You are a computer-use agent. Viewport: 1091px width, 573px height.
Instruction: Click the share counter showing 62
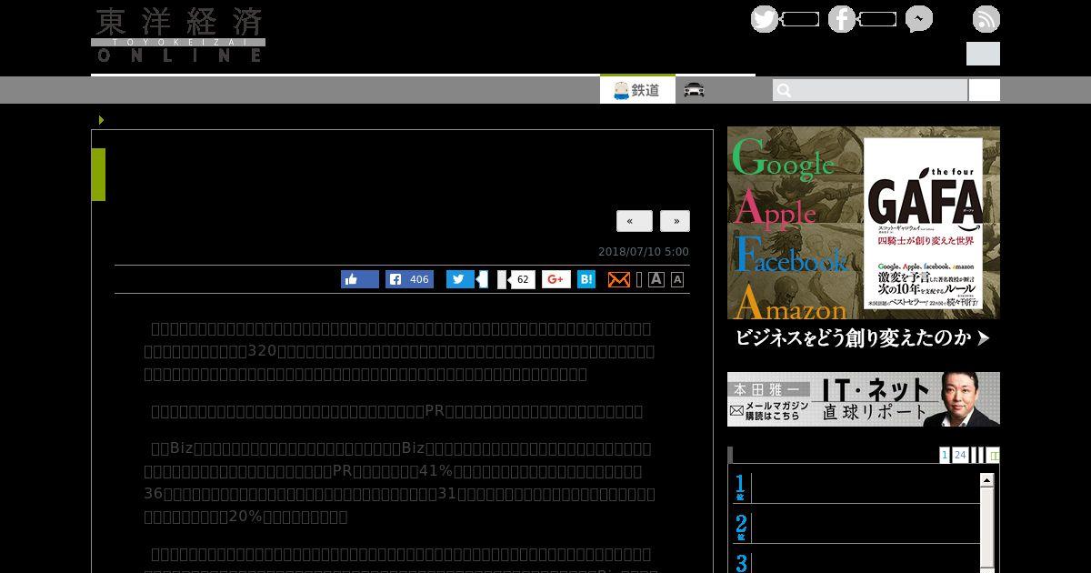click(522, 279)
